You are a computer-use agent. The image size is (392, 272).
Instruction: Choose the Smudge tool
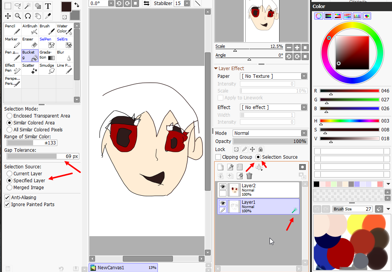coord(47,69)
